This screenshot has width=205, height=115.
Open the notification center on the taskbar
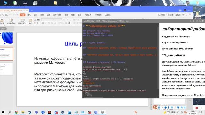click(x=201, y=112)
